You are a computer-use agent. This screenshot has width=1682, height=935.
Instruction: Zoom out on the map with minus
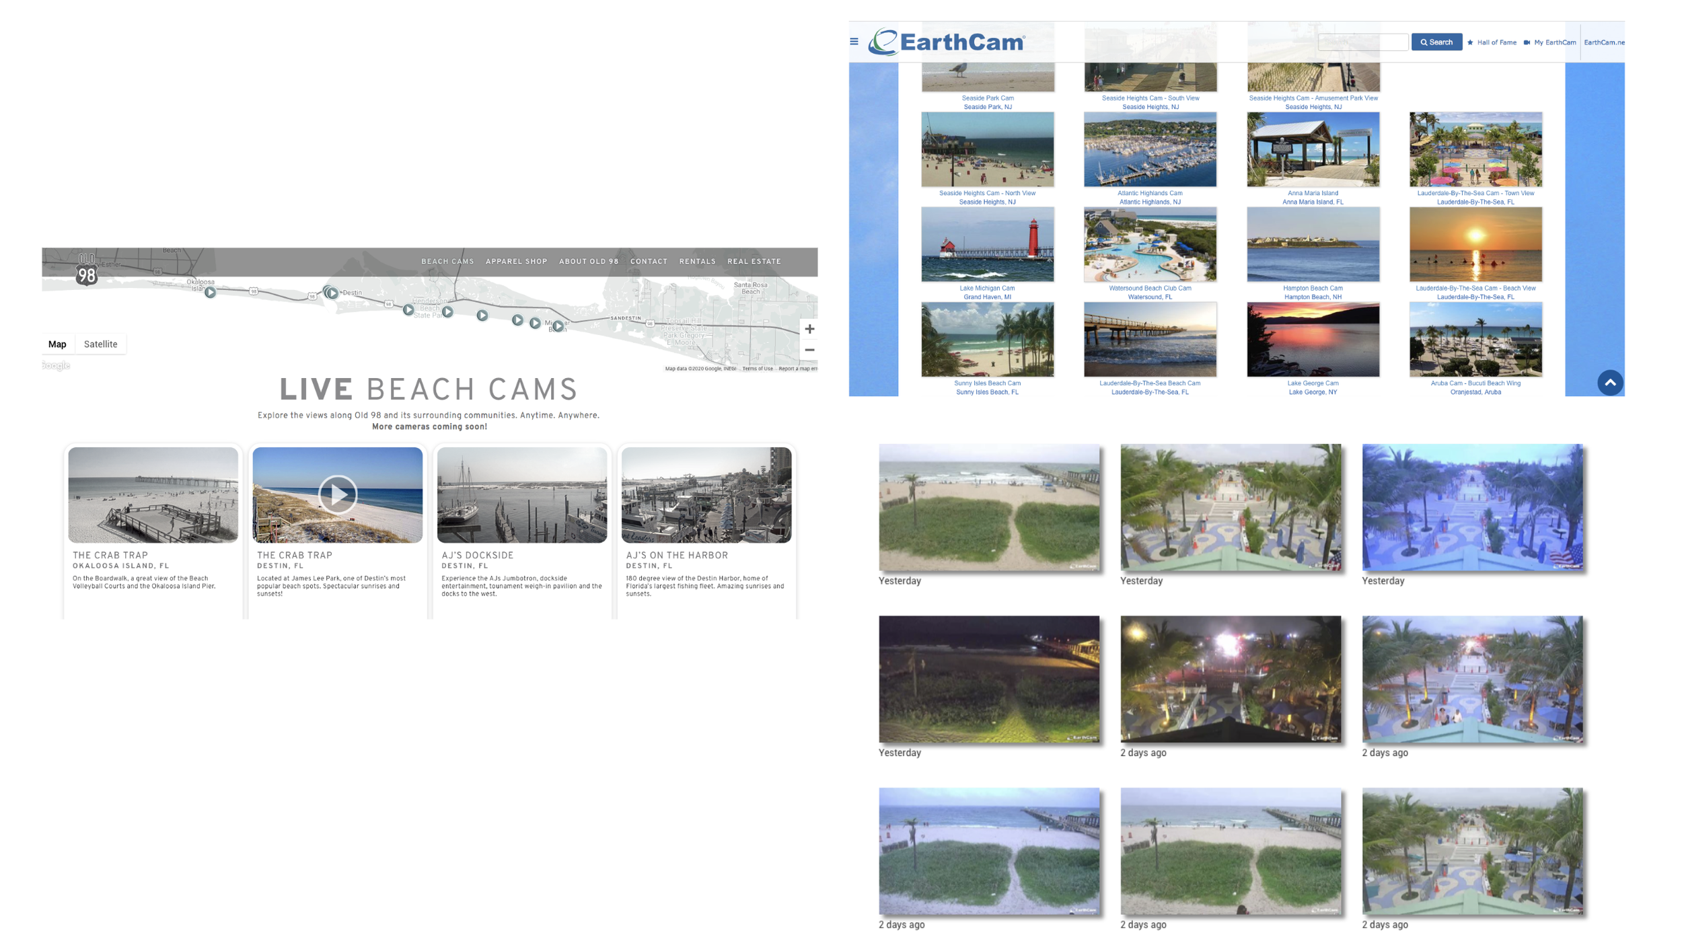click(x=809, y=350)
